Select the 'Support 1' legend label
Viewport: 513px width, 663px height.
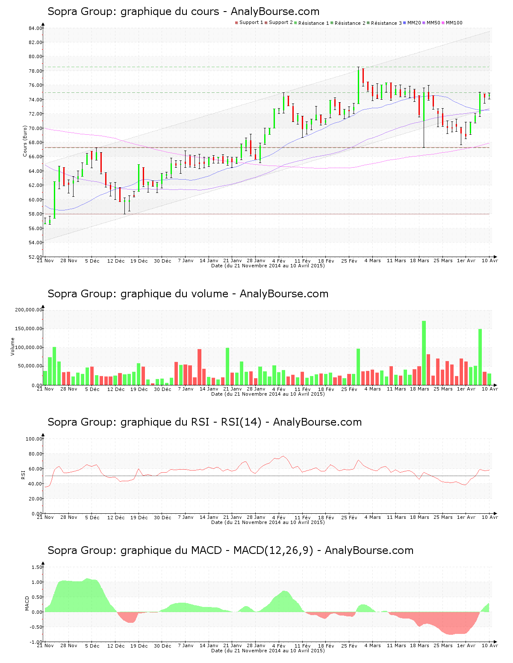(x=251, y=23)
